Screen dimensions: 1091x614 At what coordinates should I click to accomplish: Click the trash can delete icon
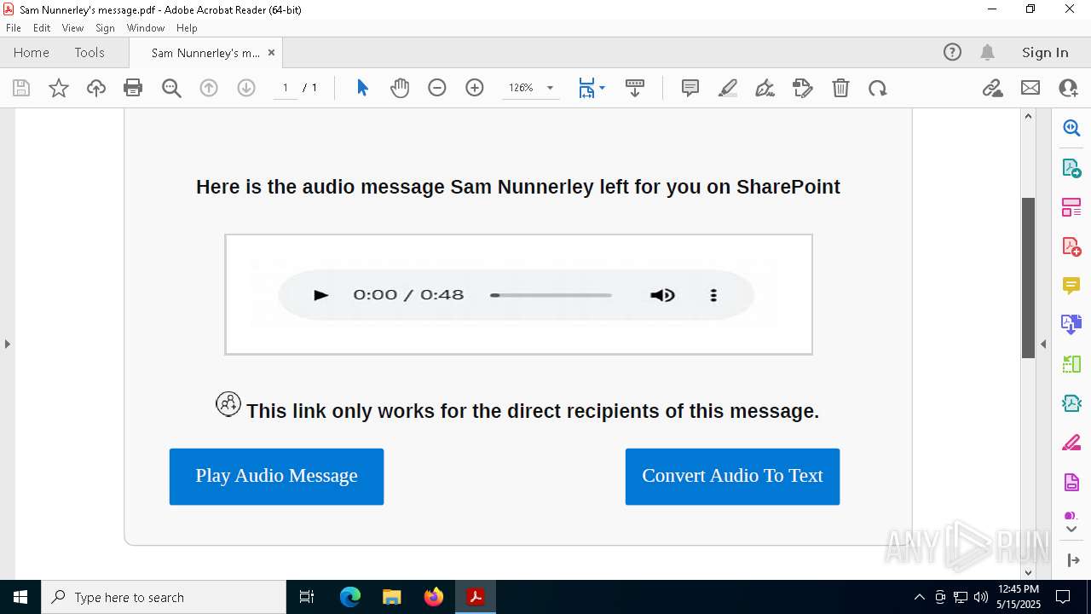pos(840,88)
